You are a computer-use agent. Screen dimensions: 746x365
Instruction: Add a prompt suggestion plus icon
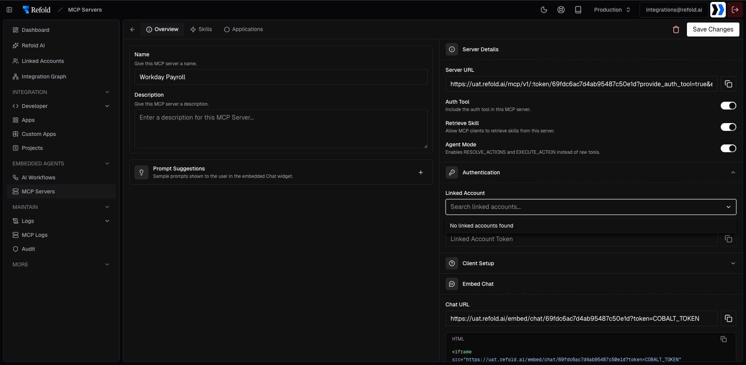(421, 172)
